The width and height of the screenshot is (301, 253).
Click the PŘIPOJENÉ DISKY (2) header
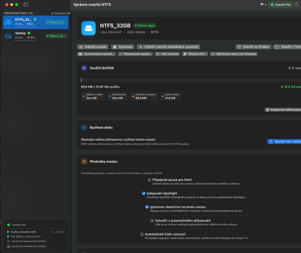point(18,13)
